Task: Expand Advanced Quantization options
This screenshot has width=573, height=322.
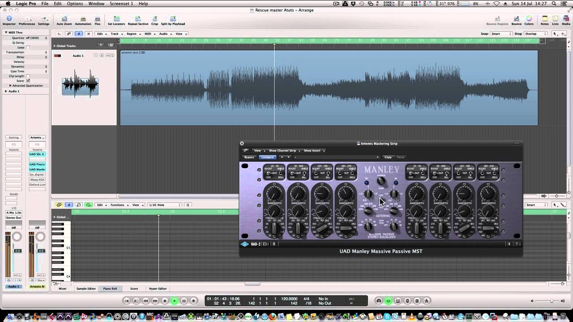Action: (x=10, y=85)
